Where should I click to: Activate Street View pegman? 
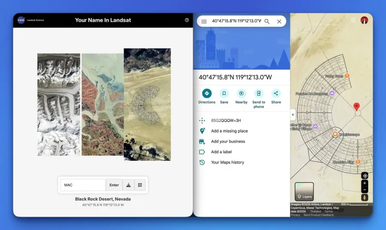365,197
